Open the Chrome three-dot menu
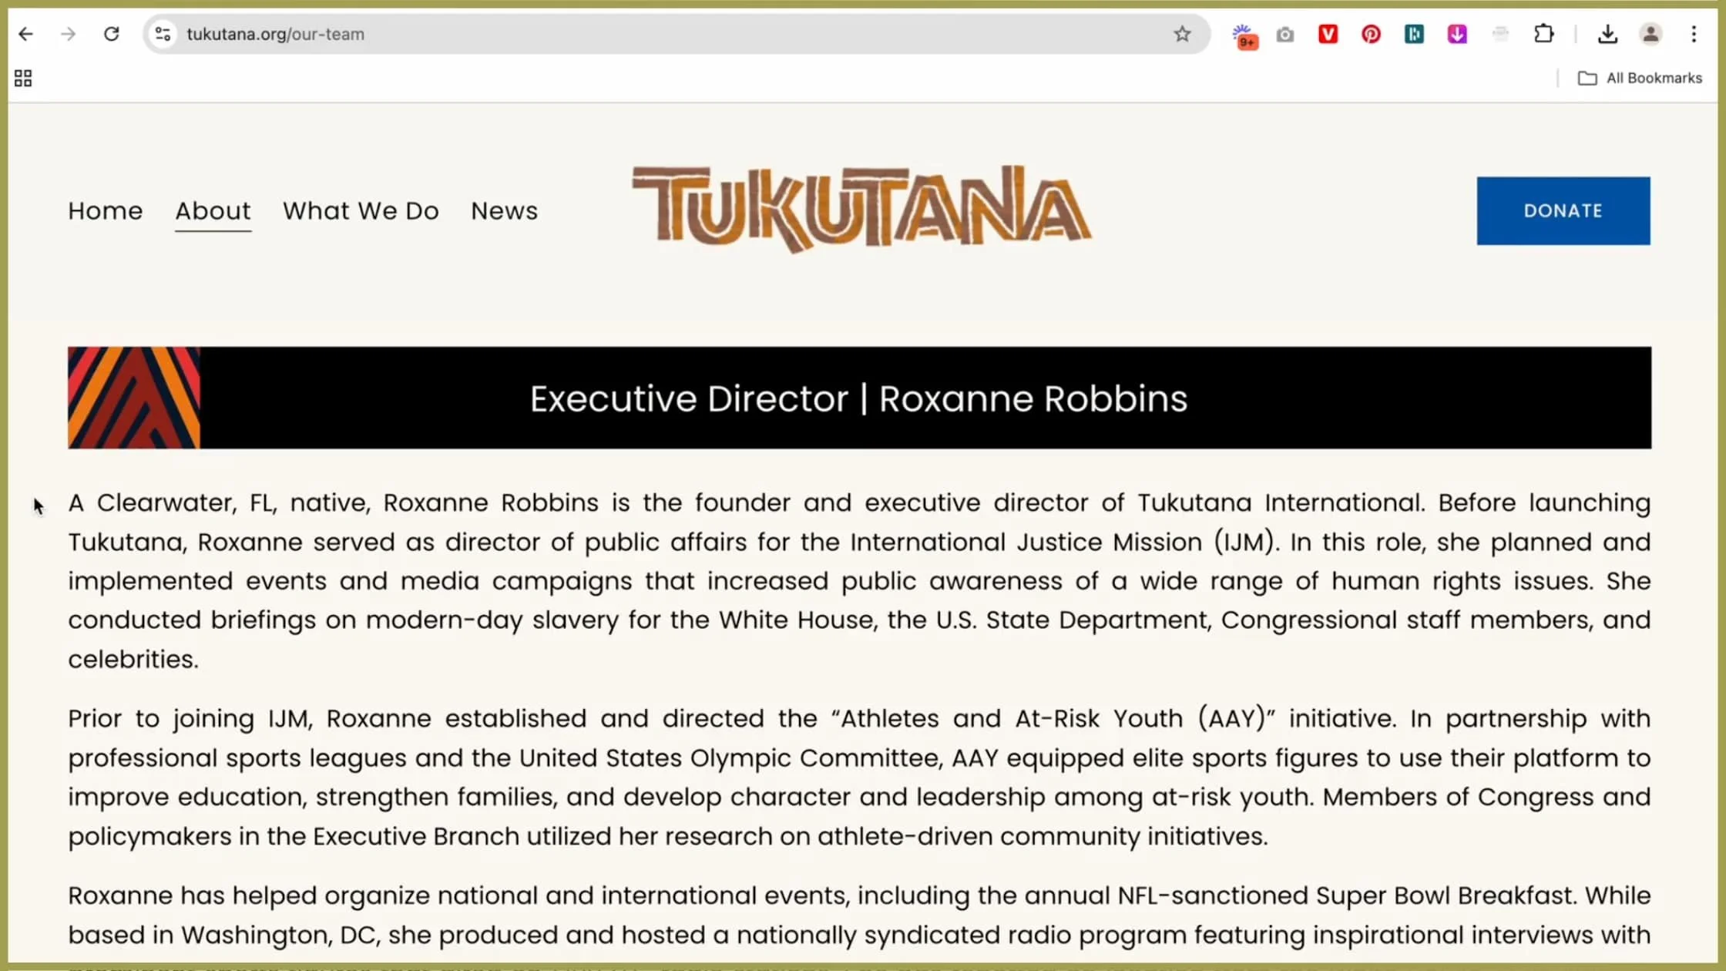Screen dimensions: 1726x971 click(1694, 34)
